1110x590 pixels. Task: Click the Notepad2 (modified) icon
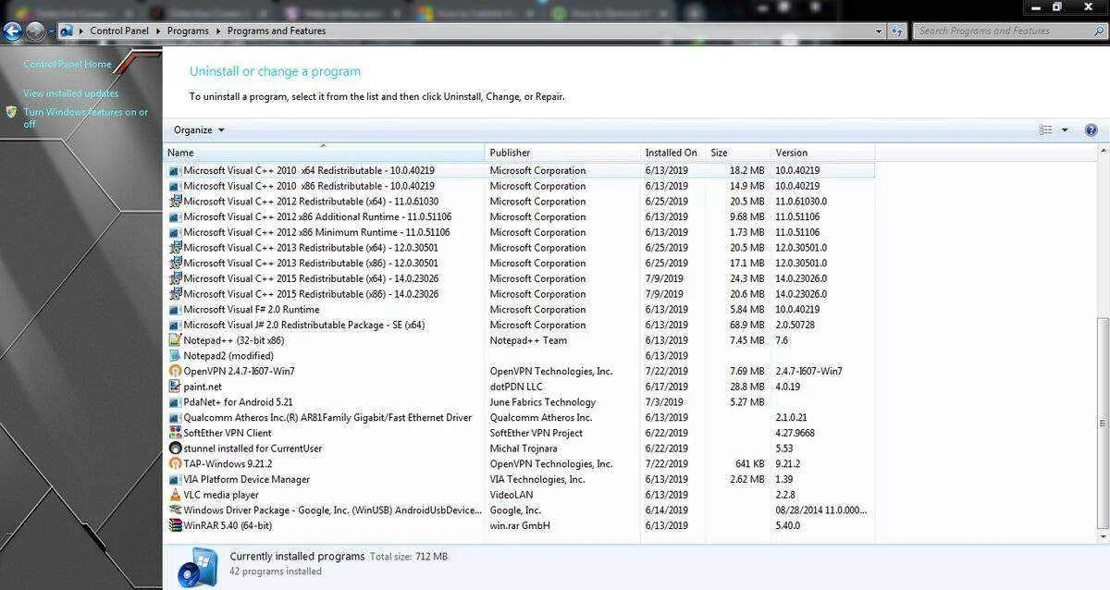(176, 356)
